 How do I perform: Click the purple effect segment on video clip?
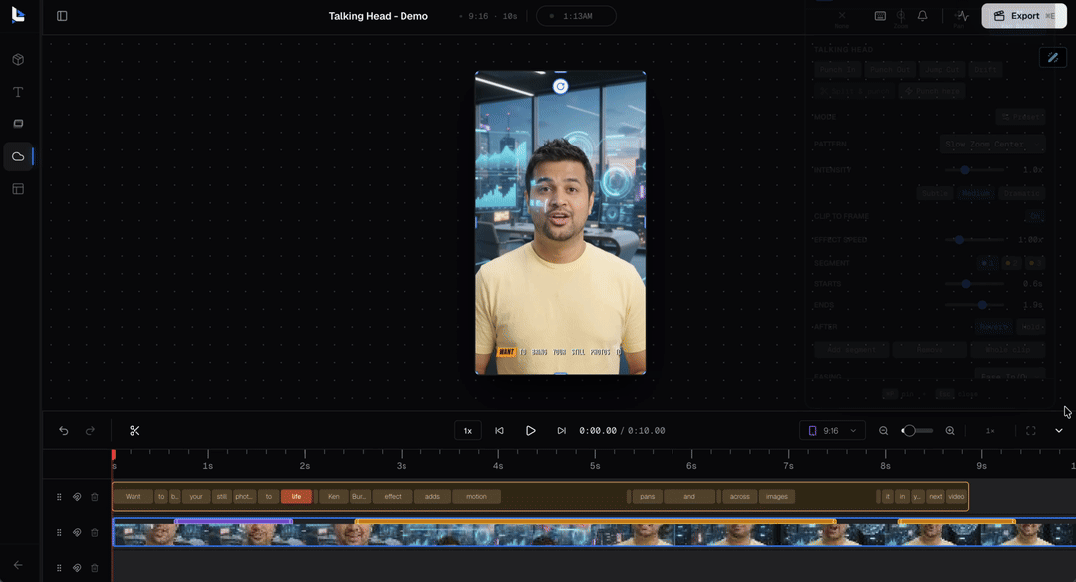(234, 521)
